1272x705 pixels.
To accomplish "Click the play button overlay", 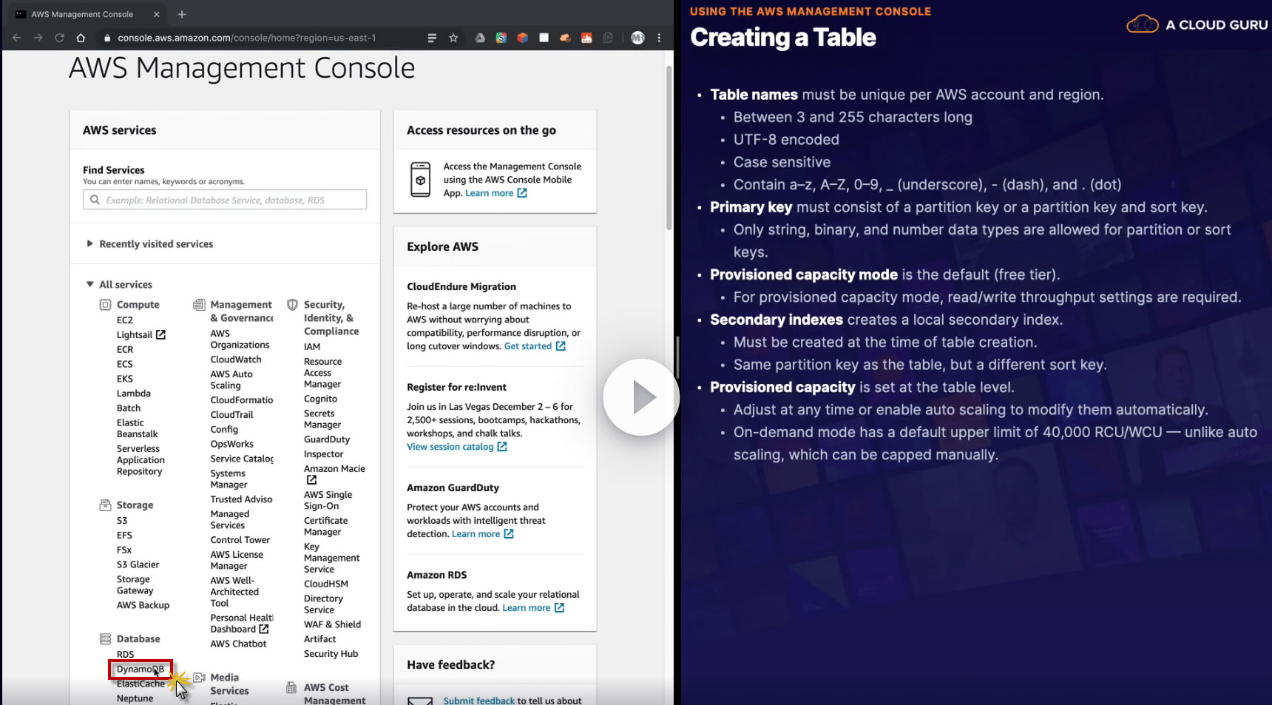I will tap(641, 397).
